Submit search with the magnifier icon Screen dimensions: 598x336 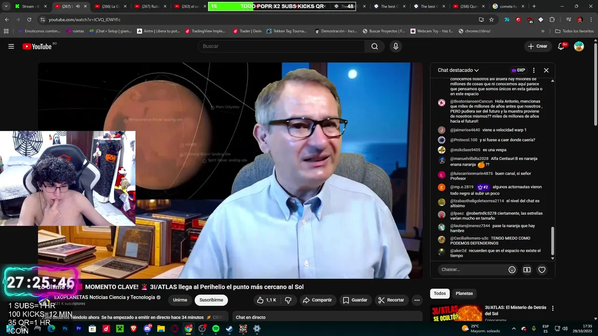coord(375,46)
